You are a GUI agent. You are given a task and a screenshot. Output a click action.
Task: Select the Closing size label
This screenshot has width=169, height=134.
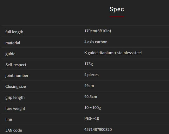point(16,87)
